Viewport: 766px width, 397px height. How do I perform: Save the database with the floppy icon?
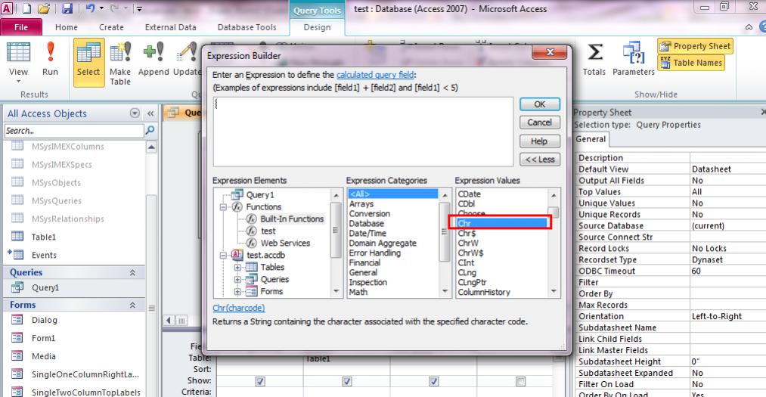tap(67, 8)
